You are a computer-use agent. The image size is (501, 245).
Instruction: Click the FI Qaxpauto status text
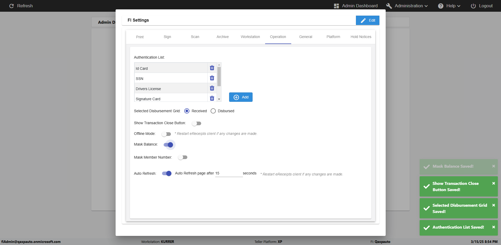380,242
